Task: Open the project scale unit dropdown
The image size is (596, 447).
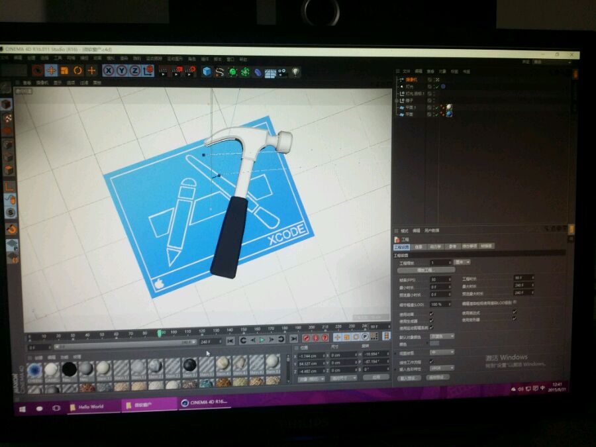Action: click(463, 262)
